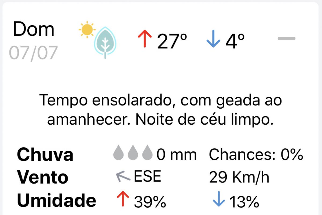Viewport: 322px width, 215px height.
Task: Tap the sun weather icon
Action: (87, 30)
